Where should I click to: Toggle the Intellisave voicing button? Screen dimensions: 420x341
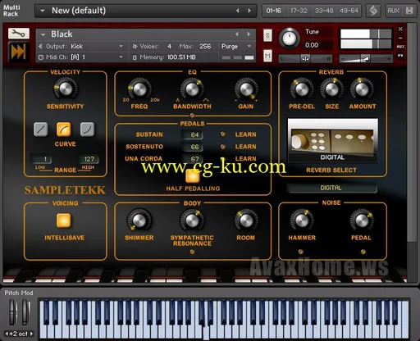[x=64, y=221]
